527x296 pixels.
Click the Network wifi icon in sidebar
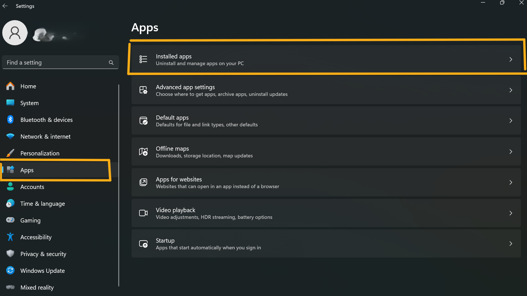click(x=10, y=136)
